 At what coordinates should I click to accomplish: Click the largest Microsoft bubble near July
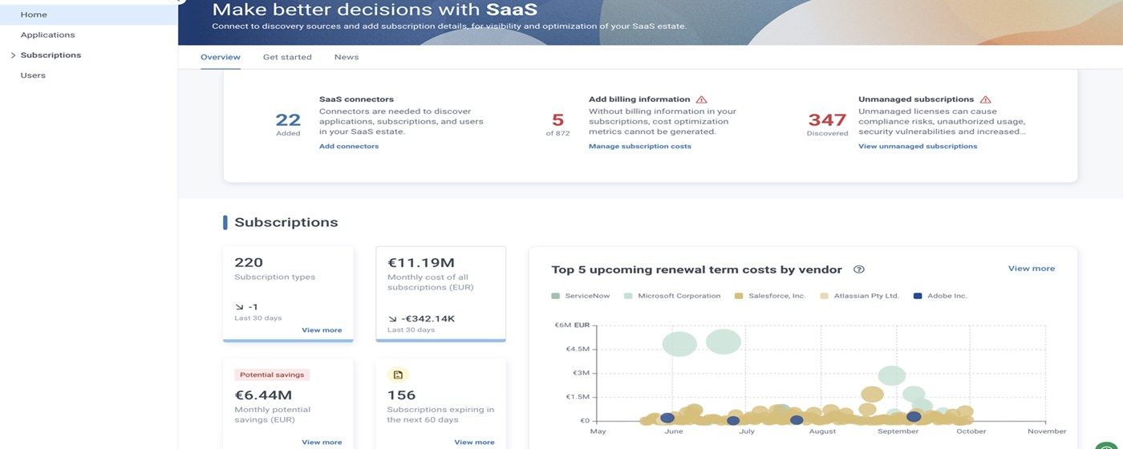(x=724, y=342)
